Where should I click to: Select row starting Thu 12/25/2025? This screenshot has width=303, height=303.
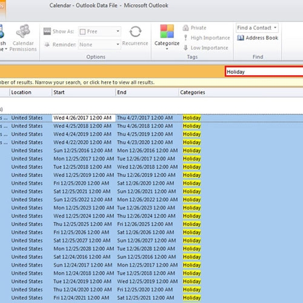(151, 224)
